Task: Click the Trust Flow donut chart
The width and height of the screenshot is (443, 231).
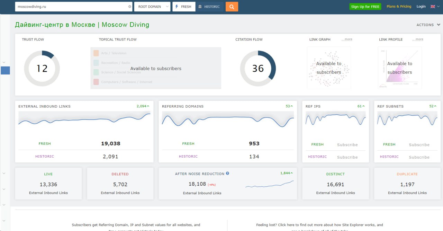Action: pos(42,68)
